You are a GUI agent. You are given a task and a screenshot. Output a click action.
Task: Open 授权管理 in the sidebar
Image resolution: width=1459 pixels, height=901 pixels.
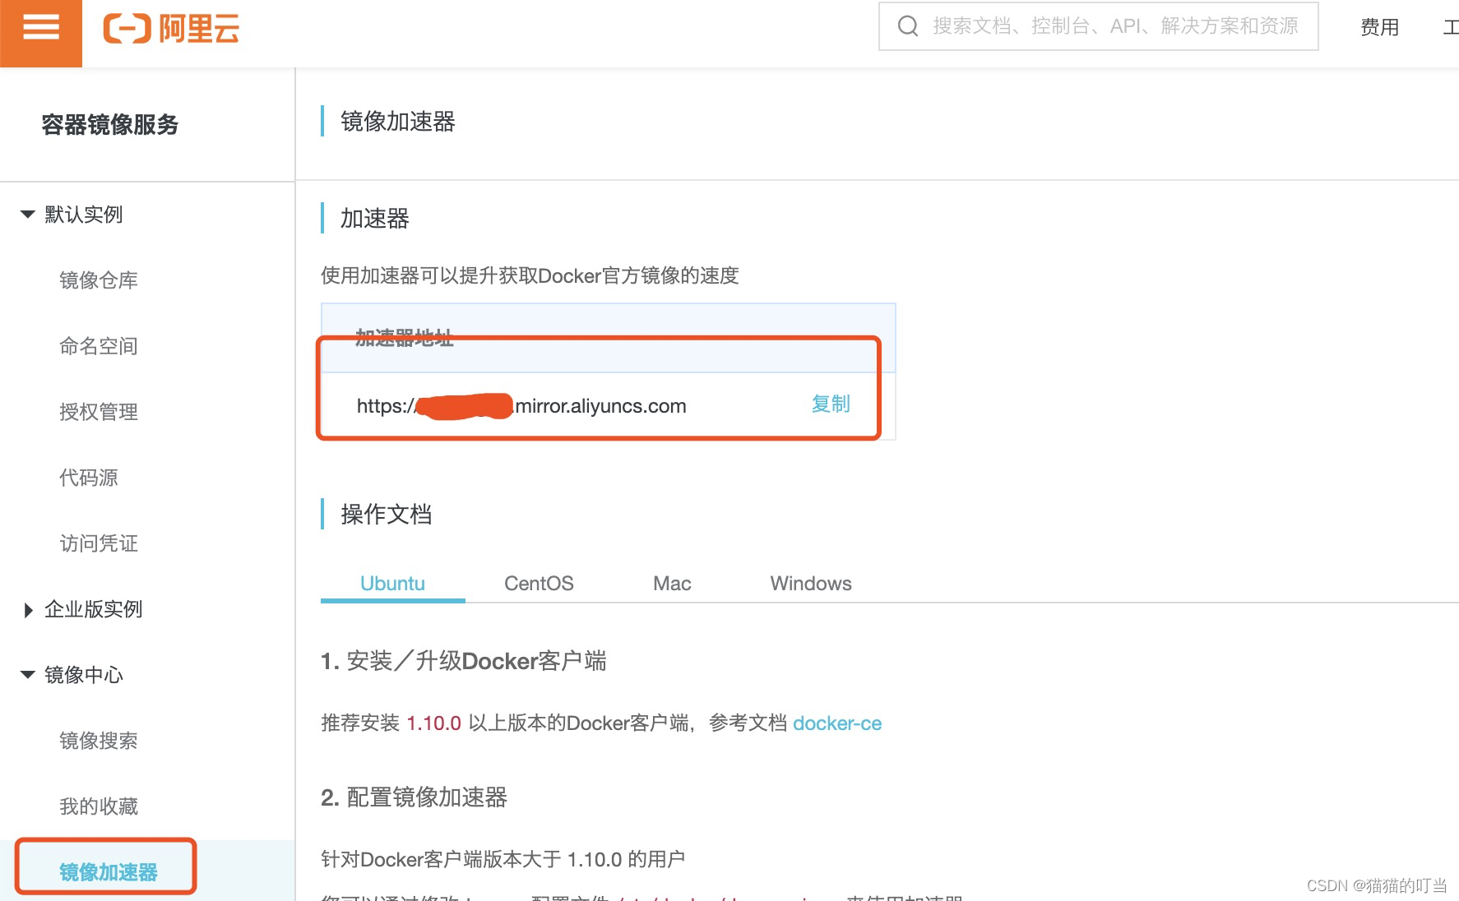tap(98, 412)
